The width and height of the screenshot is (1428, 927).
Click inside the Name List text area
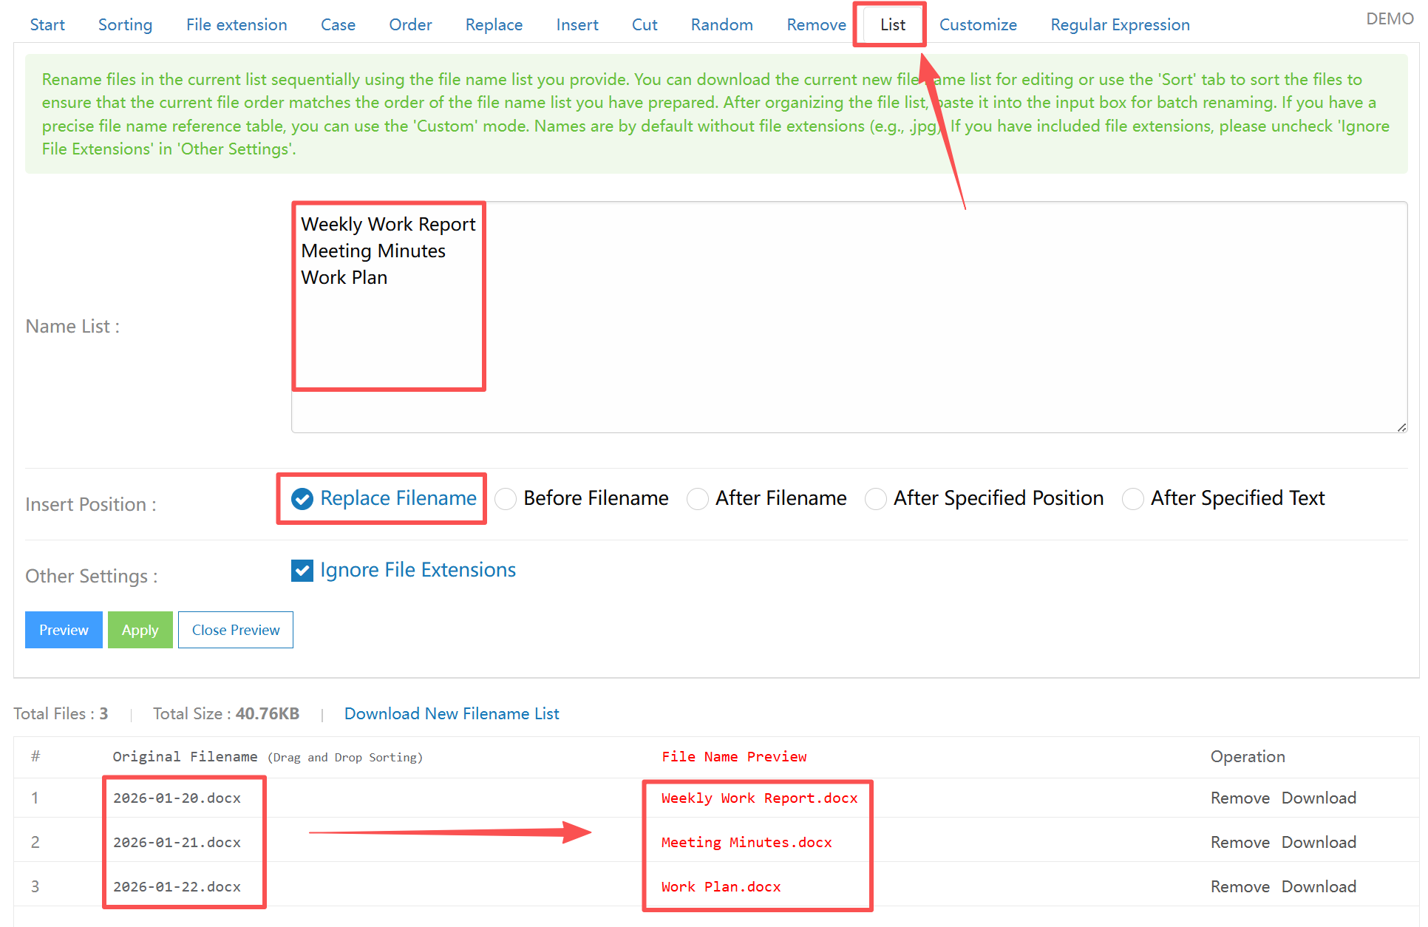click(x=849, y=318)
